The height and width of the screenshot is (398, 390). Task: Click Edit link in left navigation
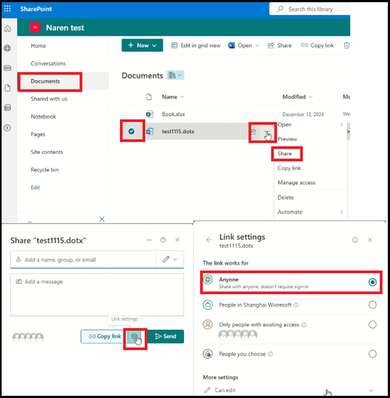tap(35, 187)
